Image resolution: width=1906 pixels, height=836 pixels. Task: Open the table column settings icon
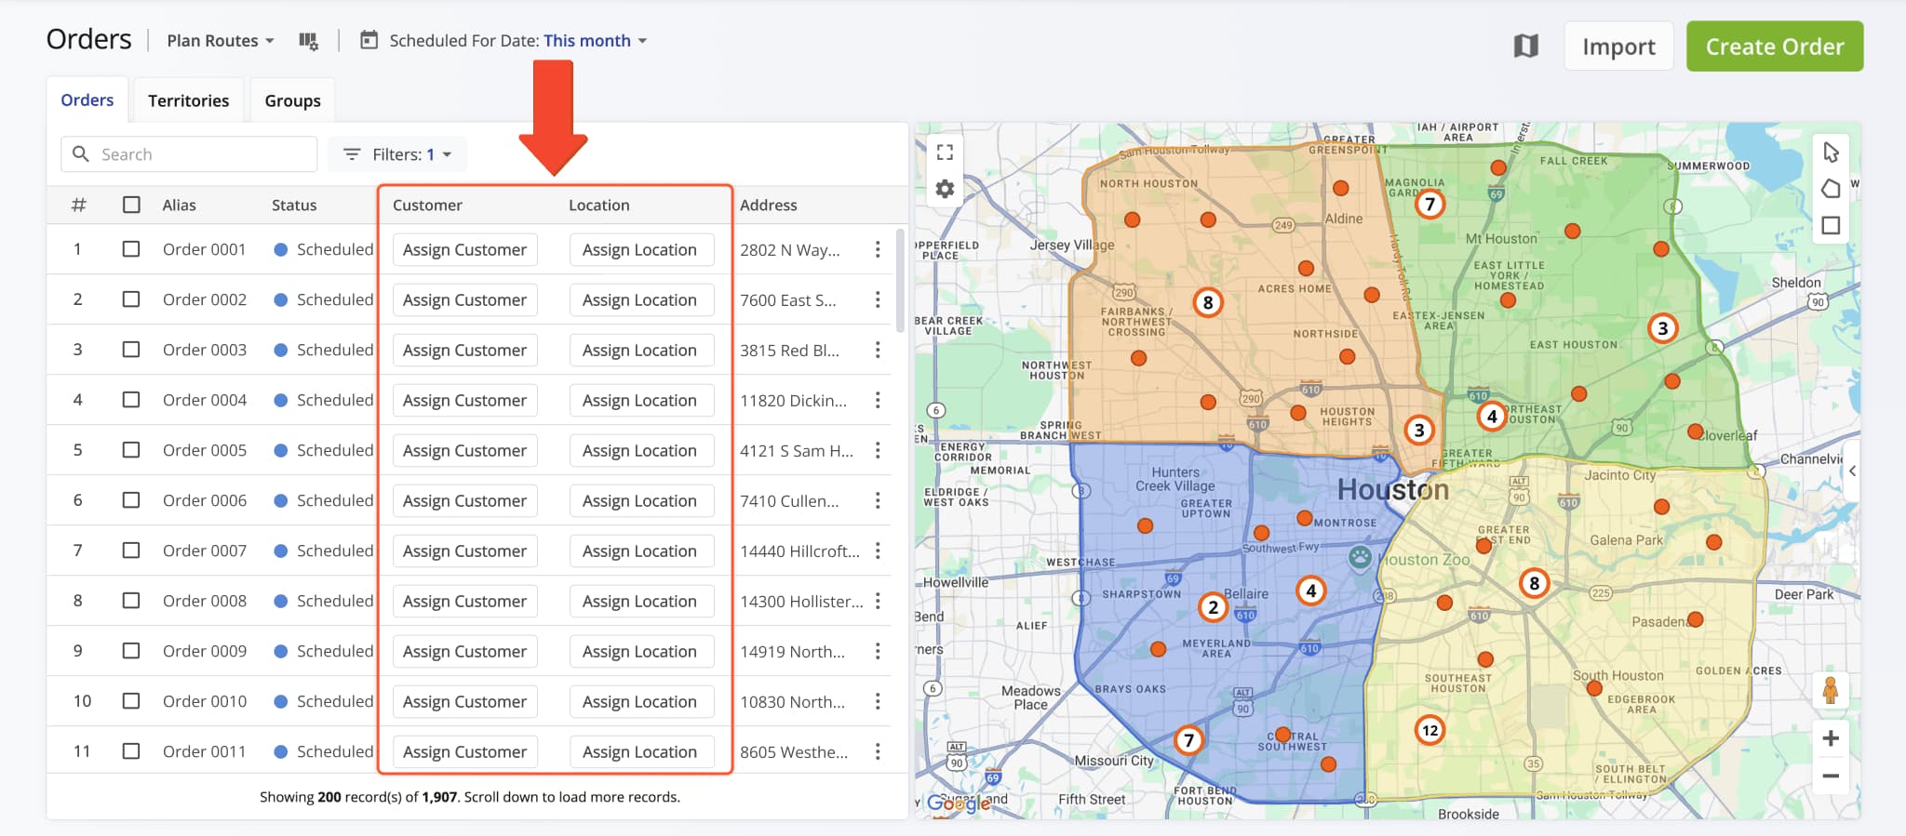[308, 41]
